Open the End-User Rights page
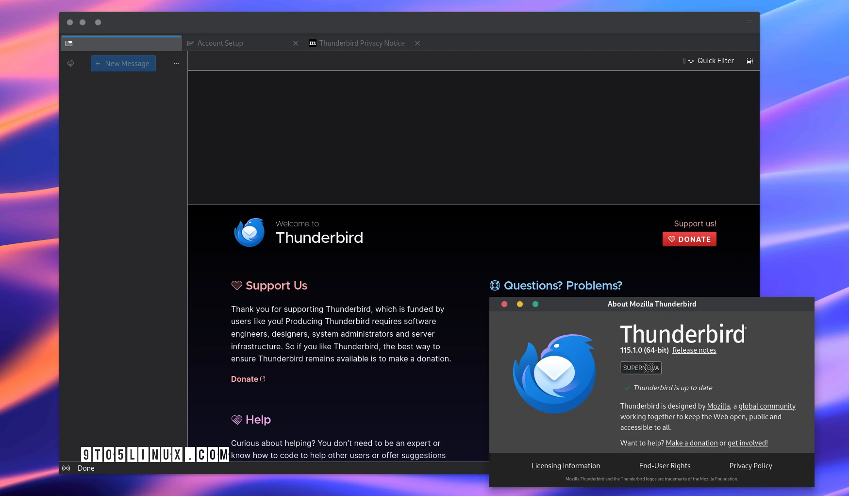The width and height of the screenshot is (849, 496). [x=665, y=465]
